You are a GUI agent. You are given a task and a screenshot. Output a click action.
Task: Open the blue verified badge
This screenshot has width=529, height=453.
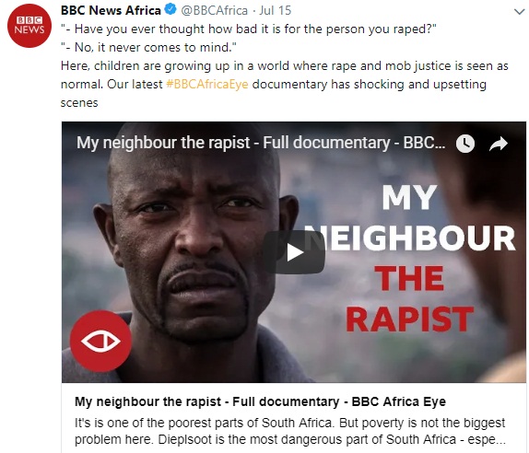tap(170, 9)
